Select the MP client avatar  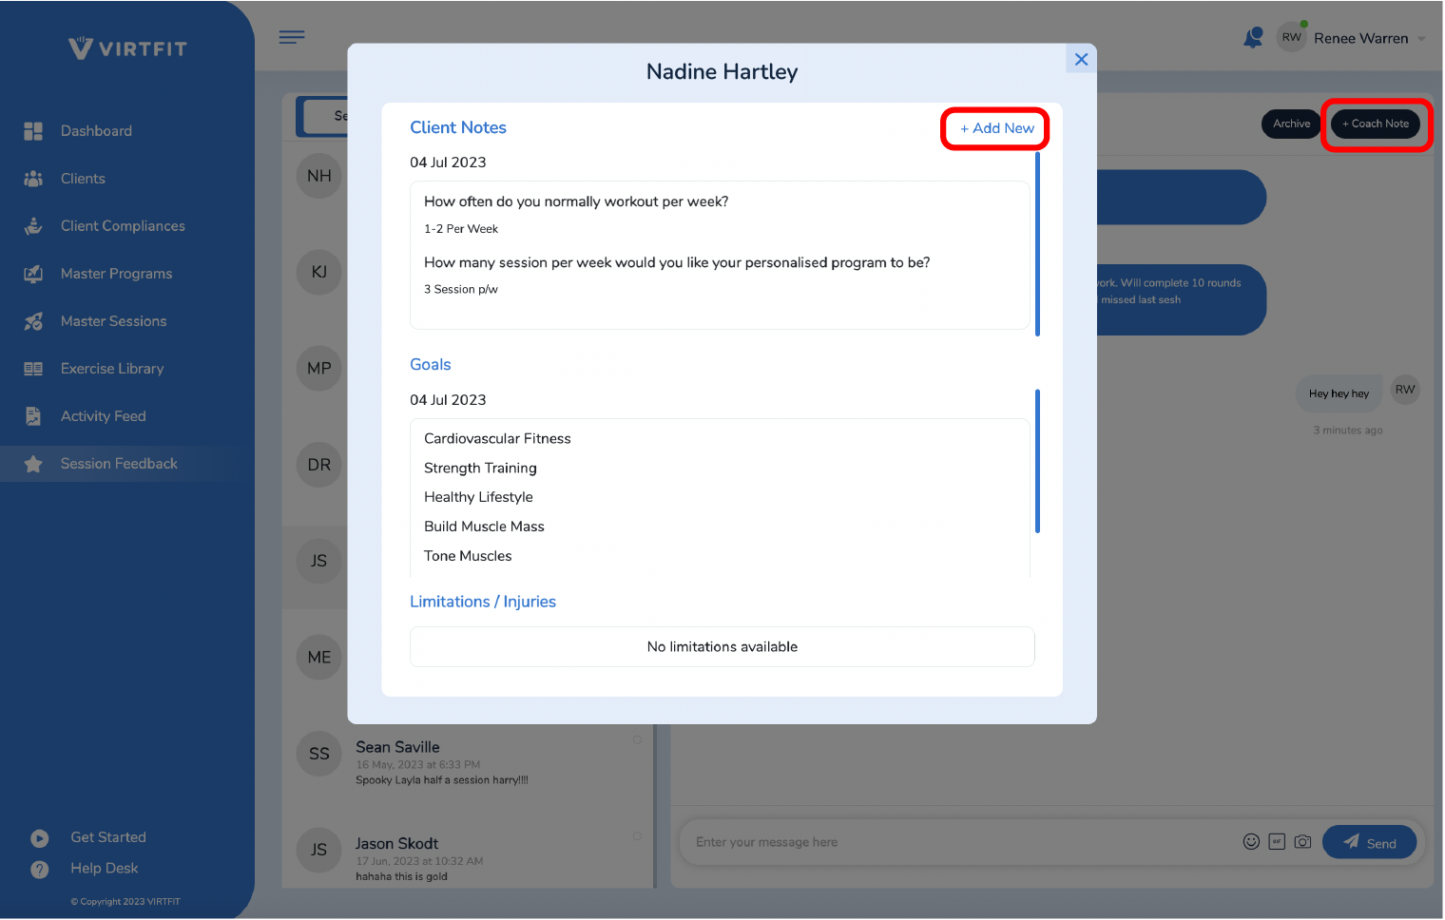tap(319, 368)
